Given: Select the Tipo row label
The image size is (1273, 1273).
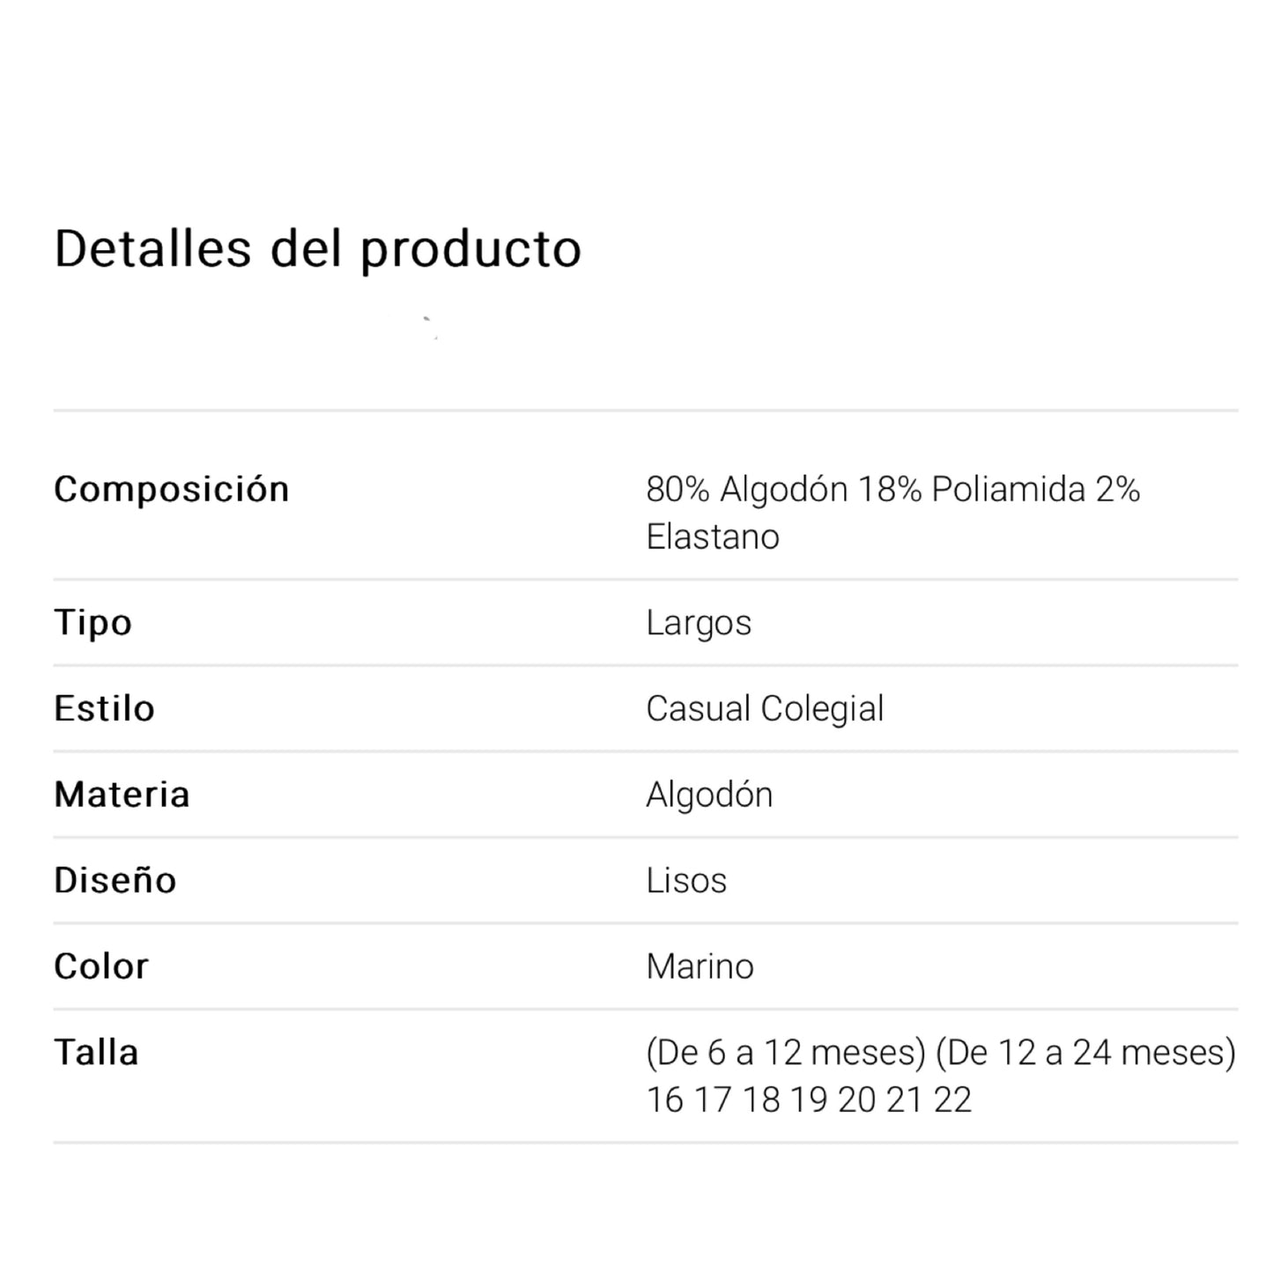Looking at the screenshot, I should [93, 623].
